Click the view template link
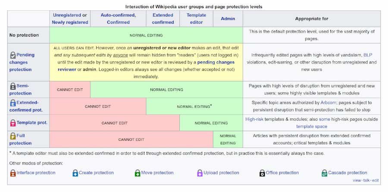This screenshot has width=388, height=192. pos(357,180)
